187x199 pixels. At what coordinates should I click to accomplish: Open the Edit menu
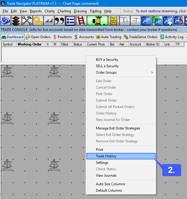click(x=14, y=11)
